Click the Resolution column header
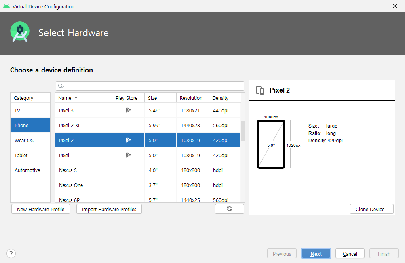Screen dimensions: 405x263 [192, 98]
